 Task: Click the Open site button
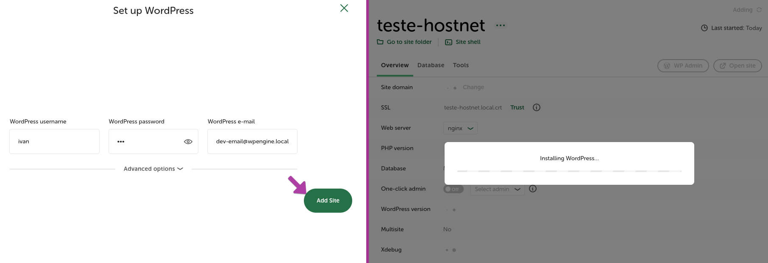(737, 66)
